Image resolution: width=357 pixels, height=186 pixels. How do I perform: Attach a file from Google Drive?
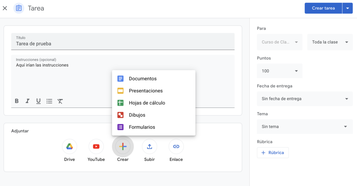69,146
